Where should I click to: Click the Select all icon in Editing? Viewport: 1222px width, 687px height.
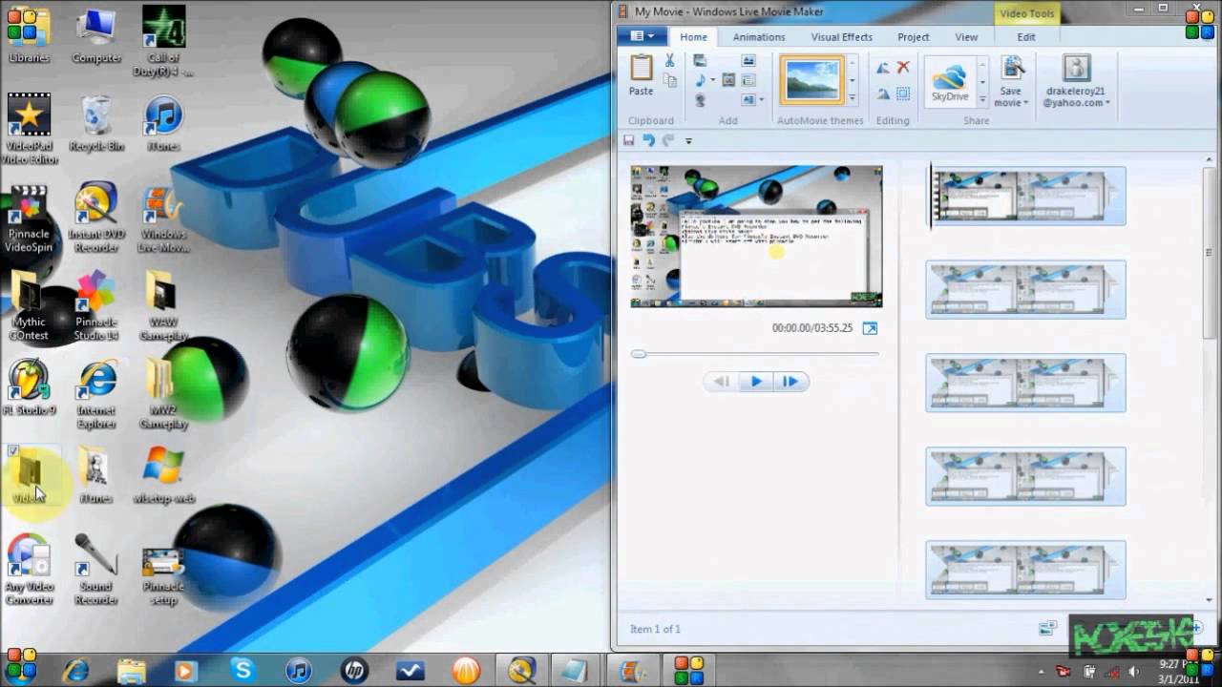pyautogui.click(x=903, y=94)
